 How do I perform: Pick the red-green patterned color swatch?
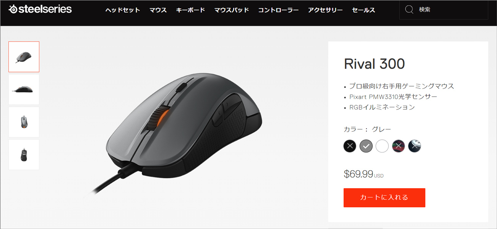point(398,146)
